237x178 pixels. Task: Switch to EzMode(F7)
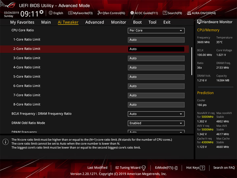[166, 168]
